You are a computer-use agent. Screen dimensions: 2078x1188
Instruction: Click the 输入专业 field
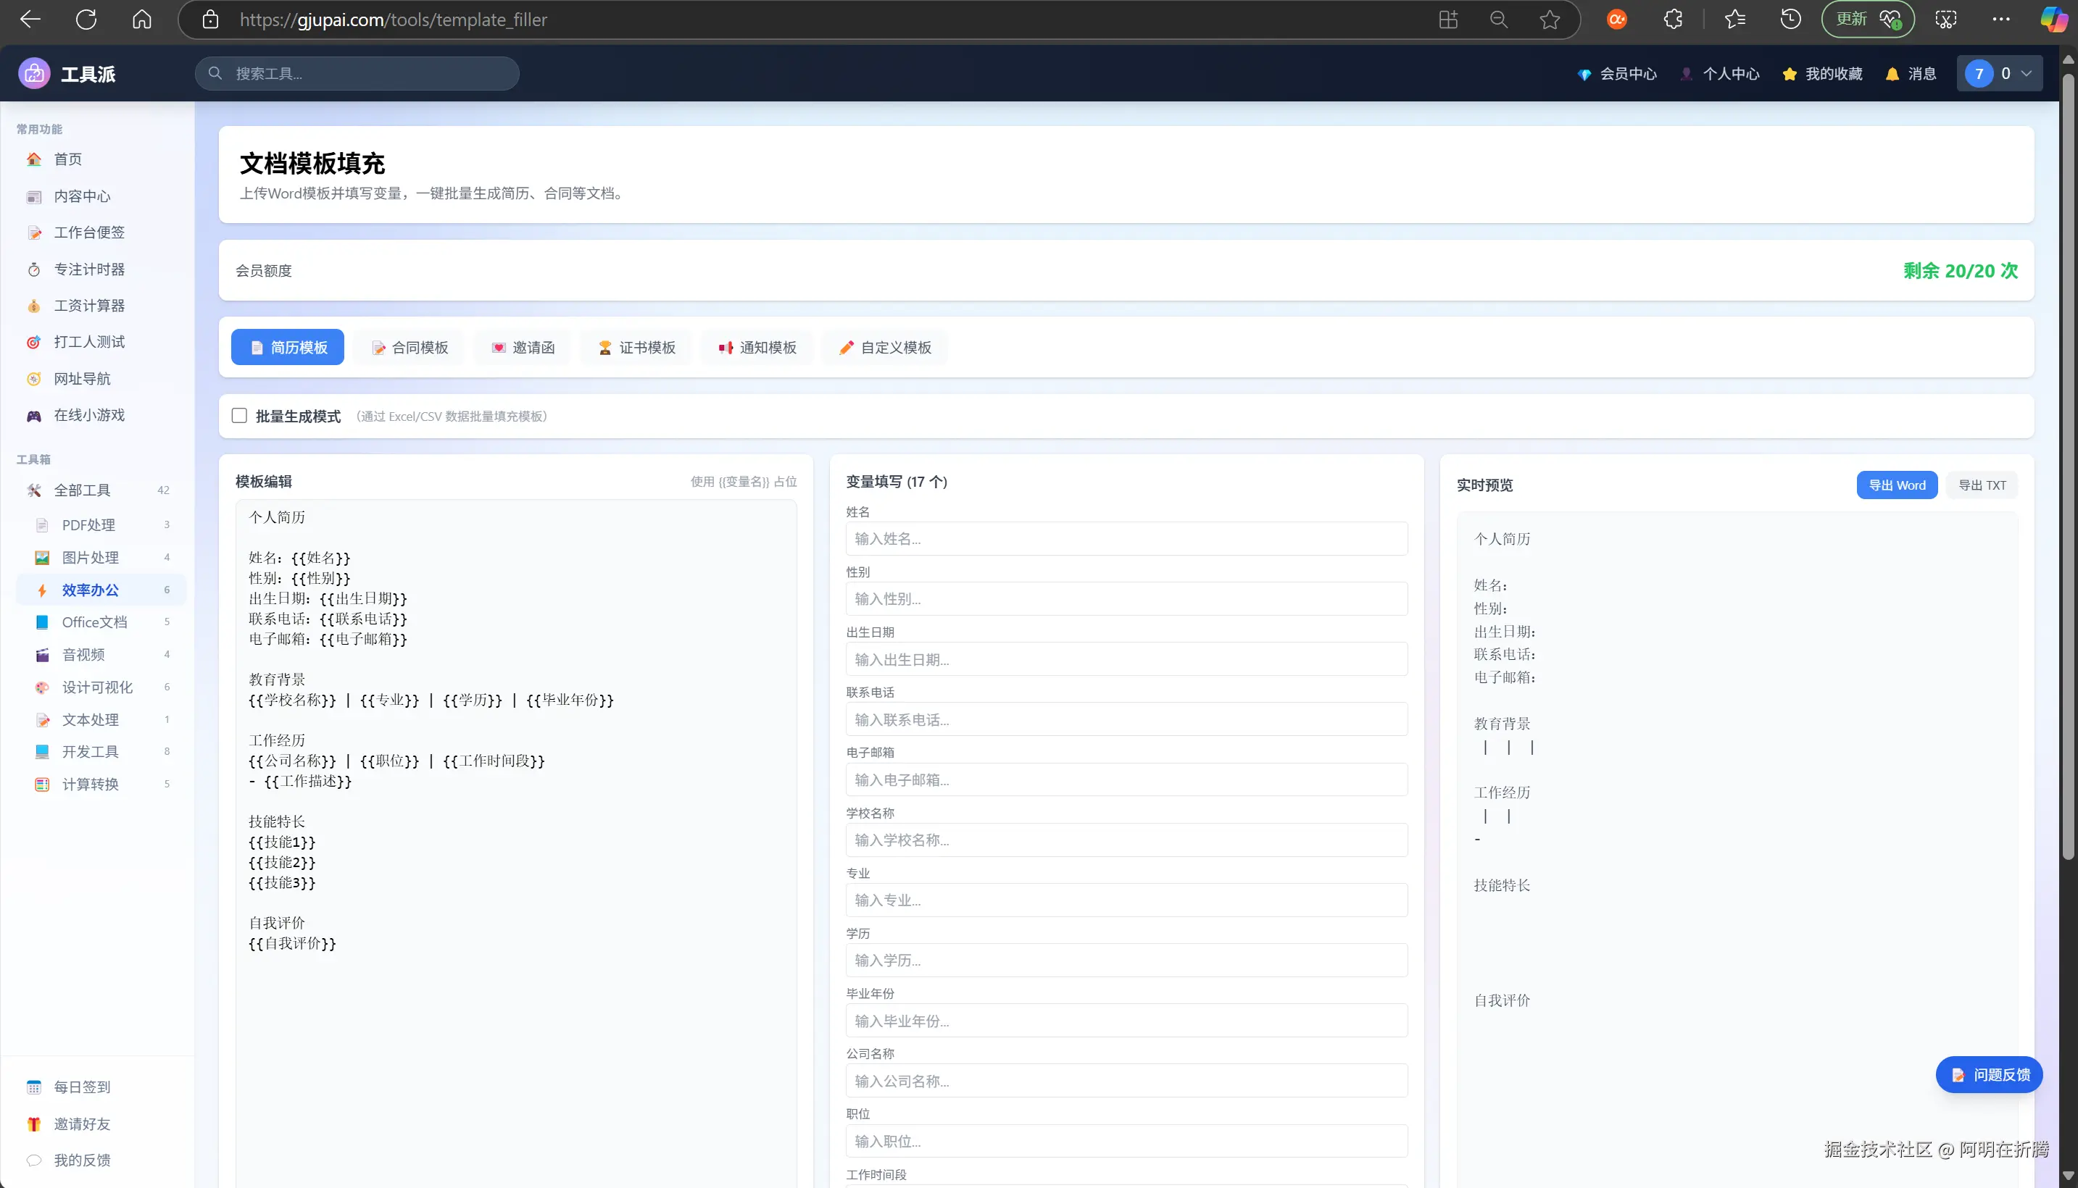coord(1126,900)
